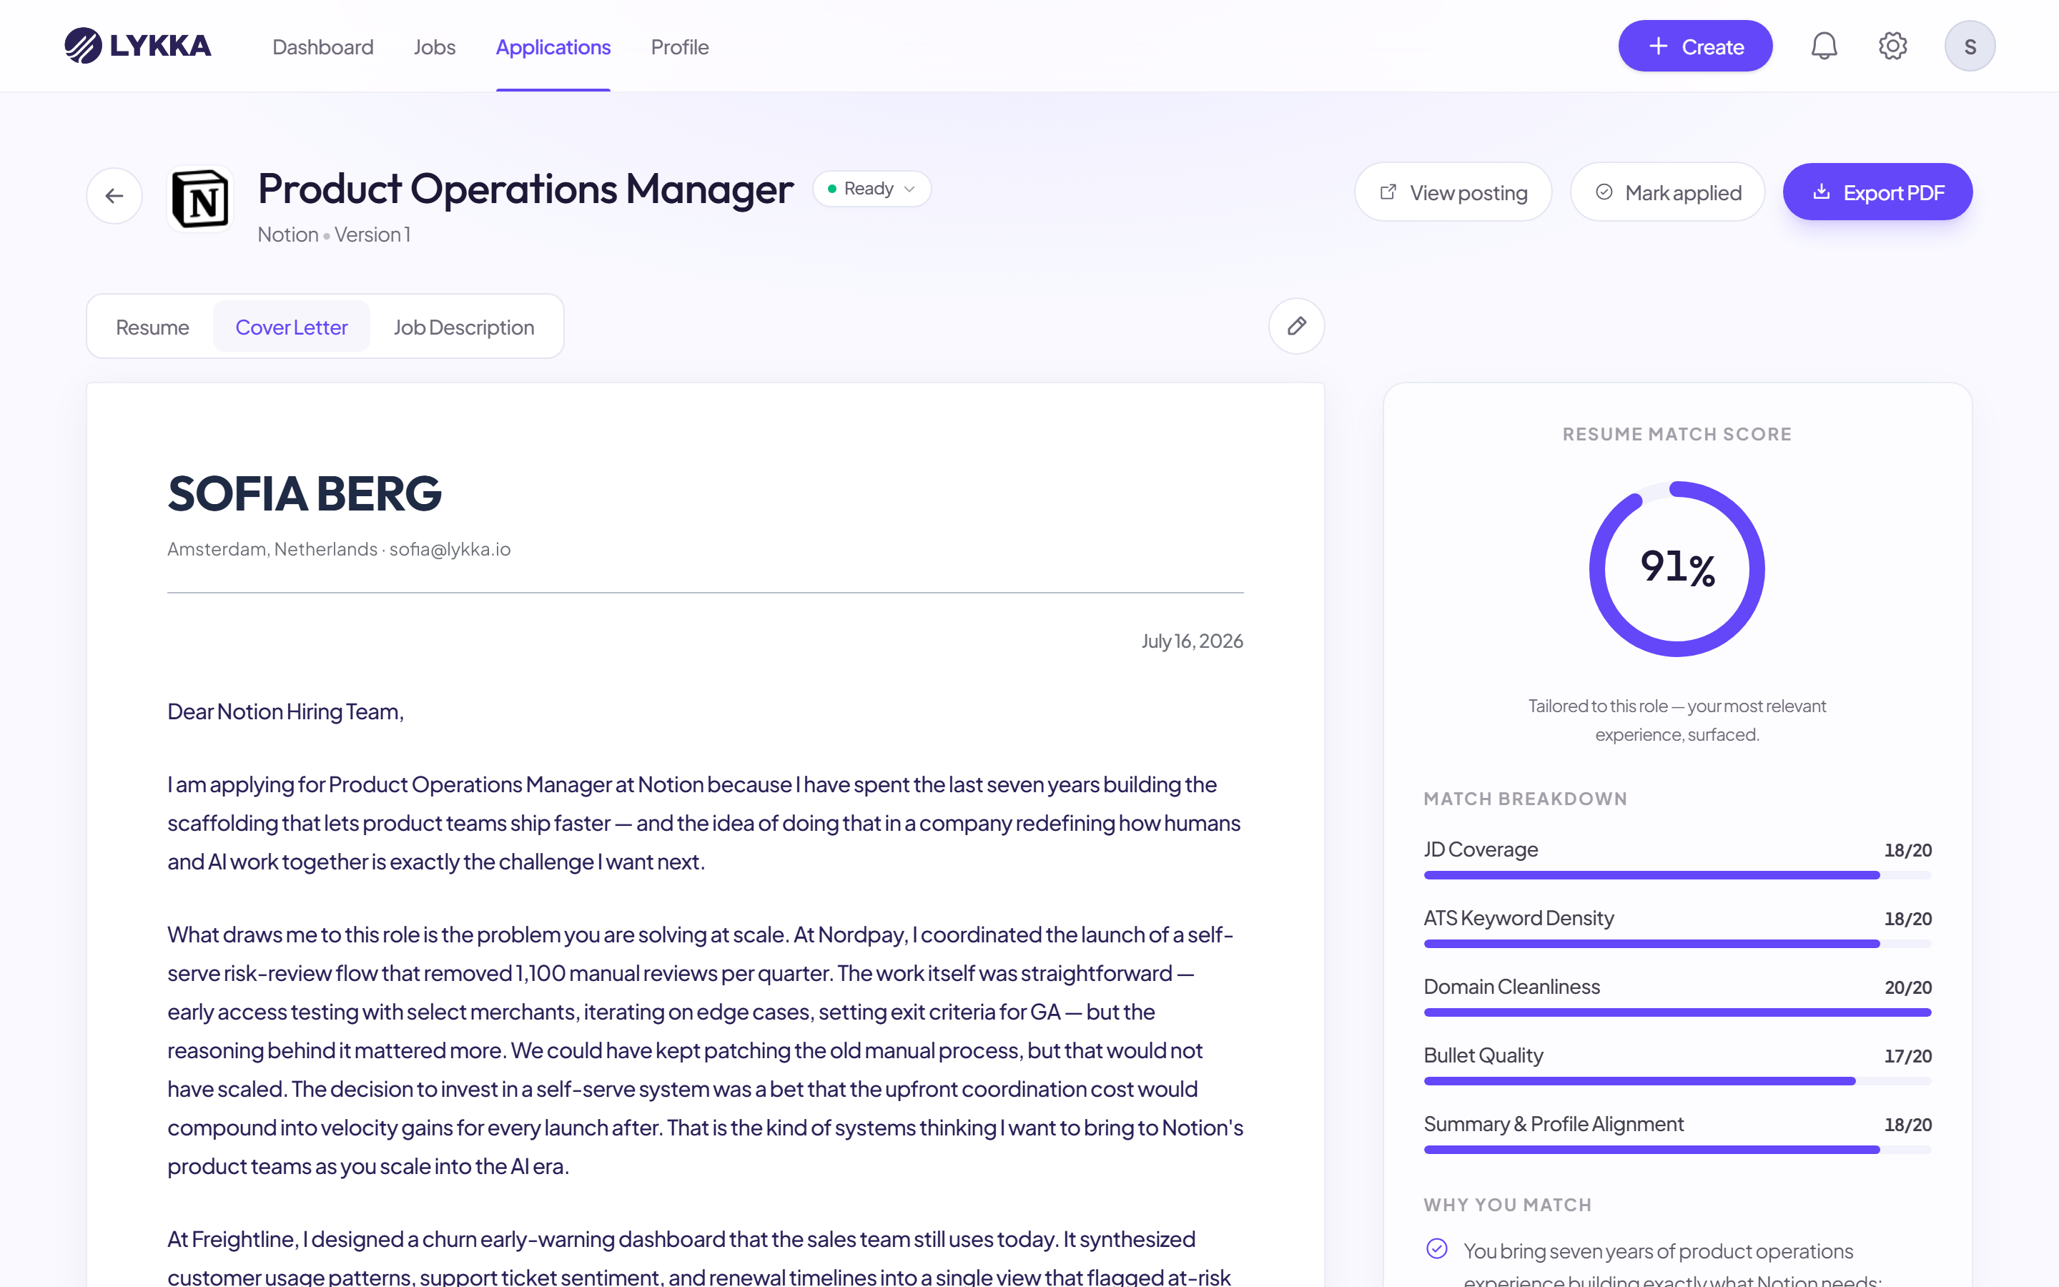Click the Dear Notion Hiring Team greeting
Image resolution: width=2059 pixels, height=1287 pixels.
(x=286, y=711)
